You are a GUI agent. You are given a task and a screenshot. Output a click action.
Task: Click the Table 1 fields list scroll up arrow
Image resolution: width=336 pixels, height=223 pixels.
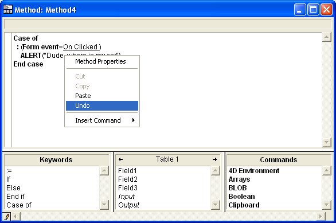(x=216, y=171)
